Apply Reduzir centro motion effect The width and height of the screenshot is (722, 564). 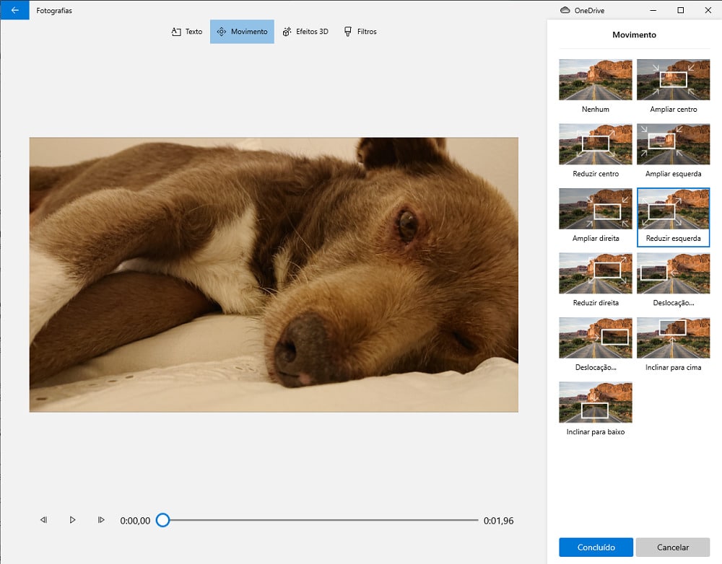click(x=596, y=144)
